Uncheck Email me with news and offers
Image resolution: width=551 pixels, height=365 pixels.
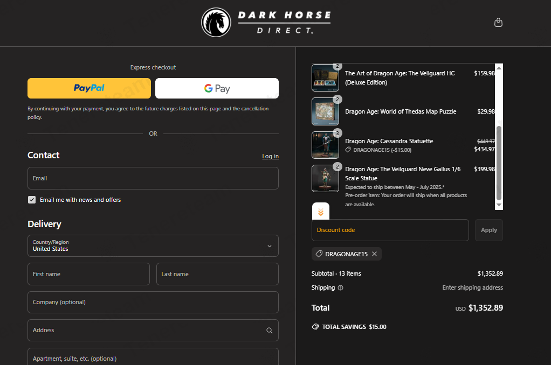[x=32, y=200]
